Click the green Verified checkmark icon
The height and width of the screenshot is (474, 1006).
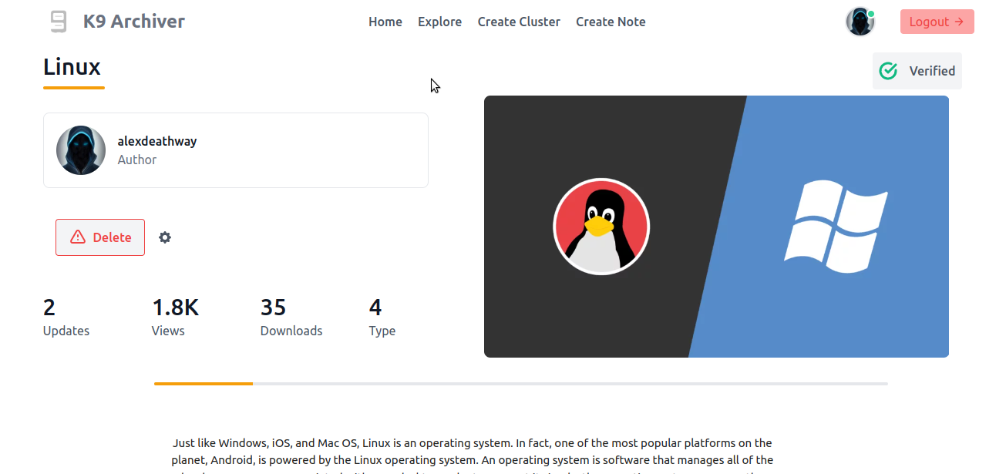(889, 71)
